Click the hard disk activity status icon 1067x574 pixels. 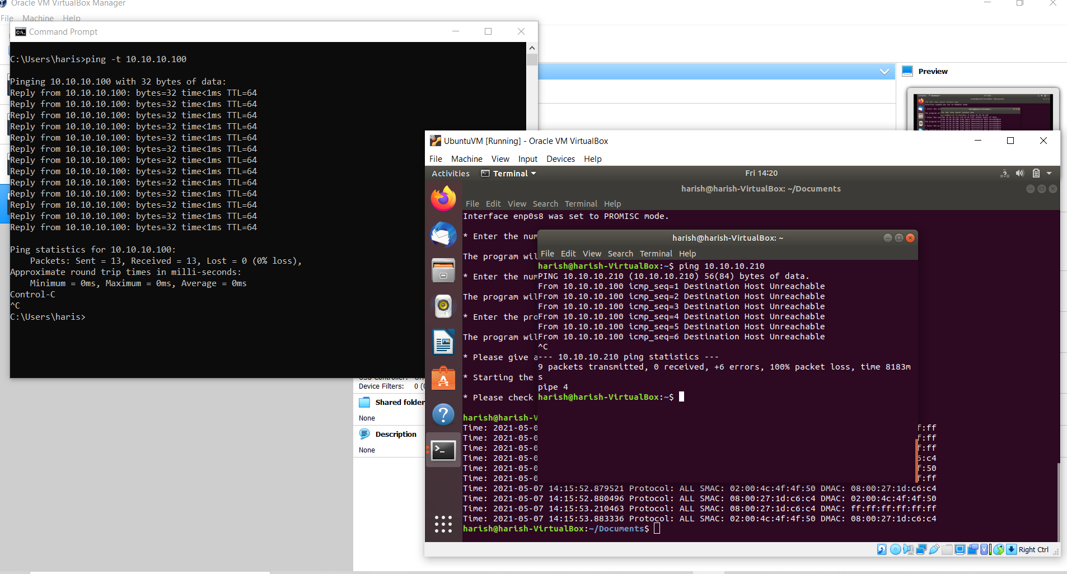(882, 549)
